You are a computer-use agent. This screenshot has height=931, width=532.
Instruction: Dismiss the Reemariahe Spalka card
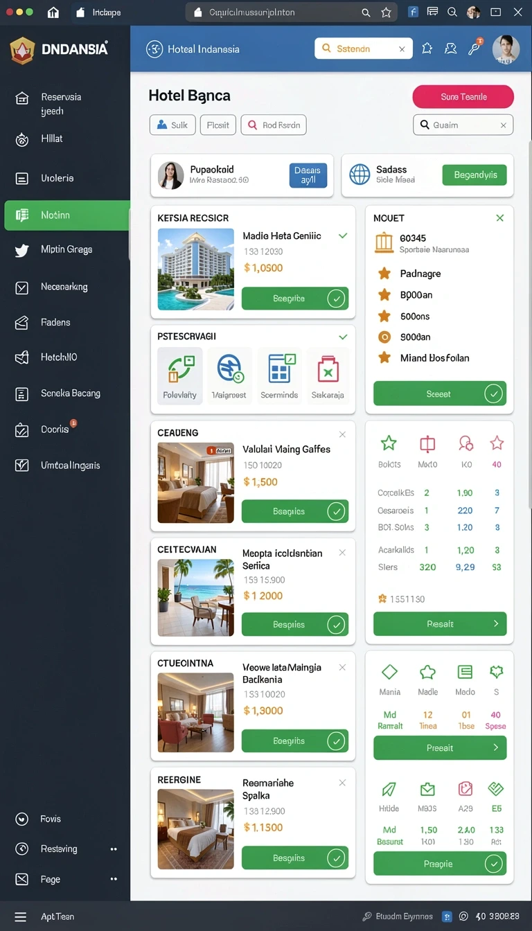tap(342, 783)
